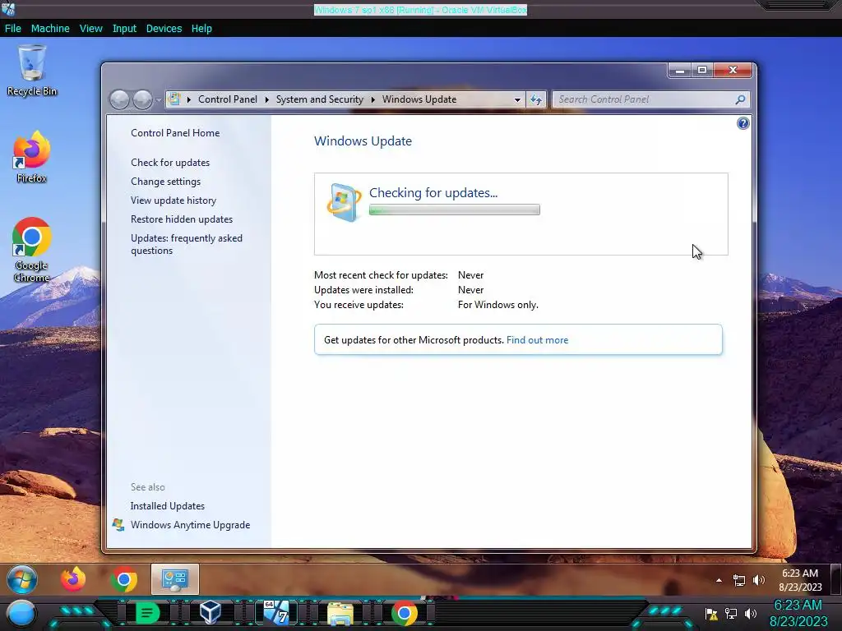The height and width of the screenshot is (631, 842).
Task: Select the Google Chrome desktop shortcut
Action: (32, 250)
